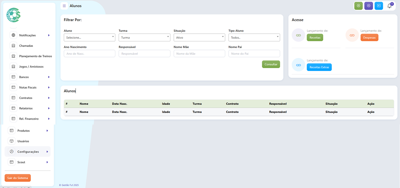Click the blue link icon beside Receitas Extras
400x188 pixels.
click(298, 65)
